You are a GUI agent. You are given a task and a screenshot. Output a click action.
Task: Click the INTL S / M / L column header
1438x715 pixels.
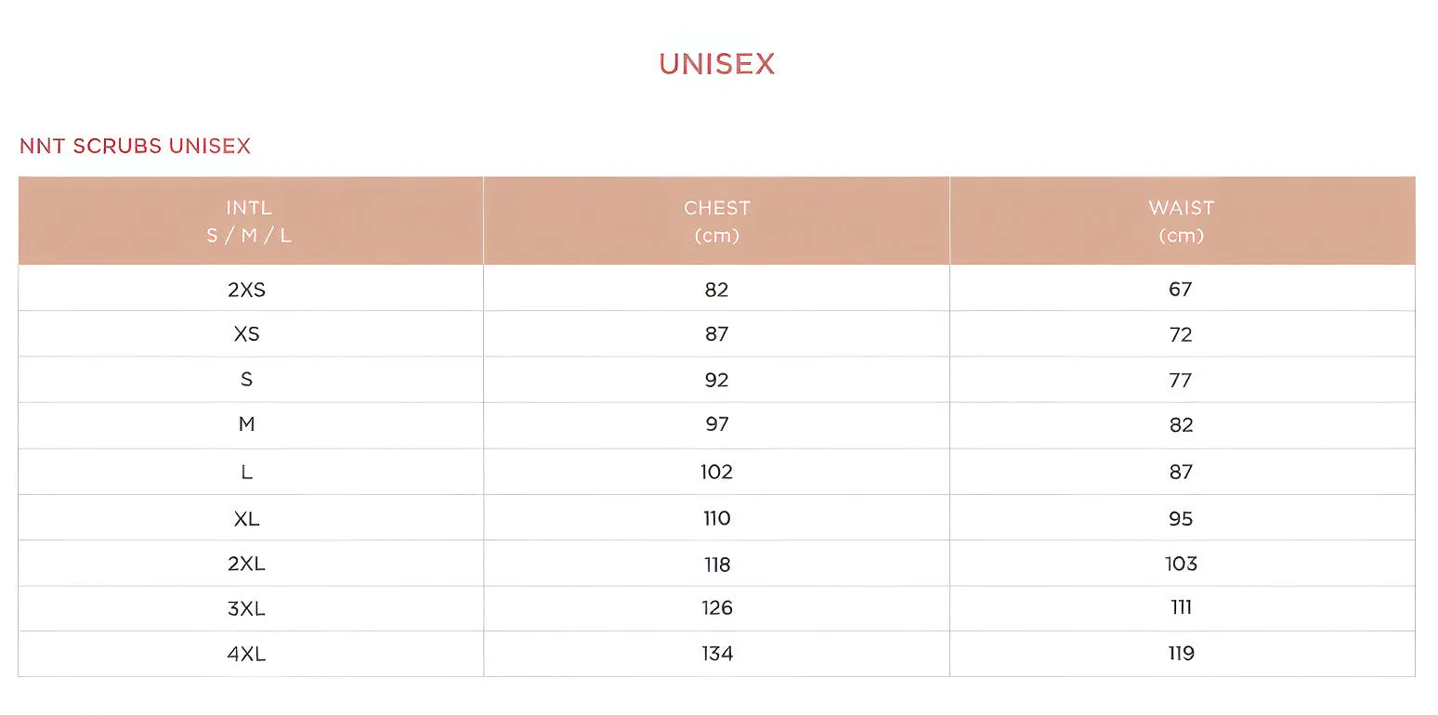click(251, 221)
